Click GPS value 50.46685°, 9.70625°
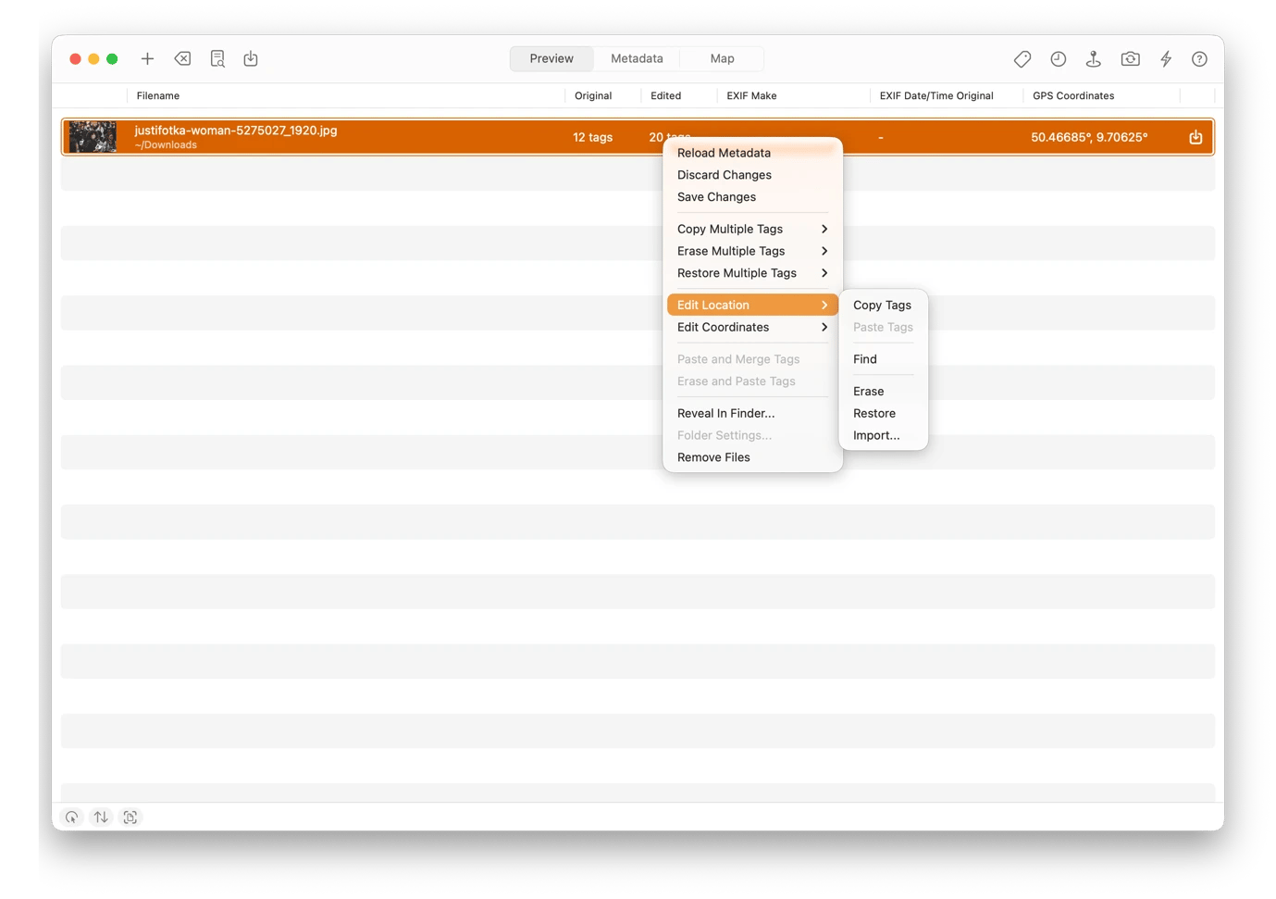 tap(1089, 137)
